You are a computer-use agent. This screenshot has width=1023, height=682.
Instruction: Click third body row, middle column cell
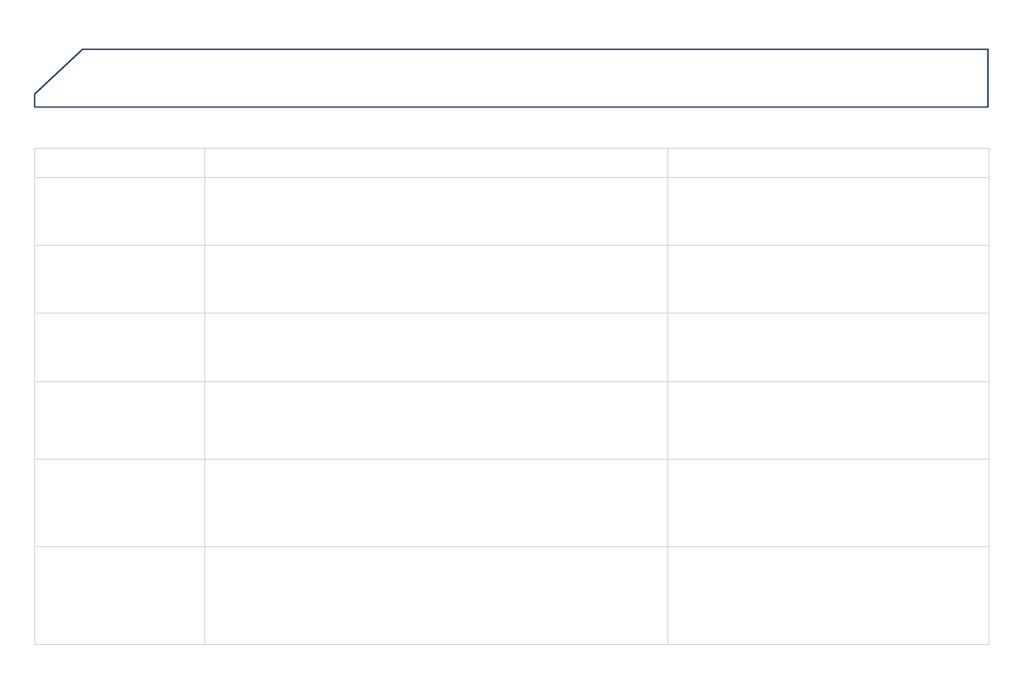coord(435,347)
